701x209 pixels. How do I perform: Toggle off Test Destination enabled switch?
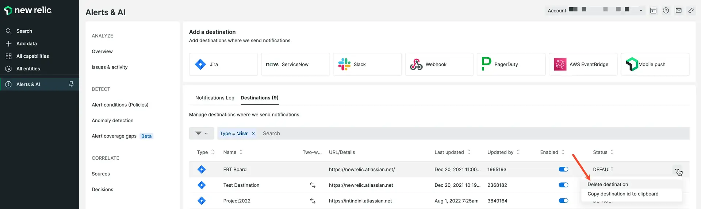click(563, 185)
